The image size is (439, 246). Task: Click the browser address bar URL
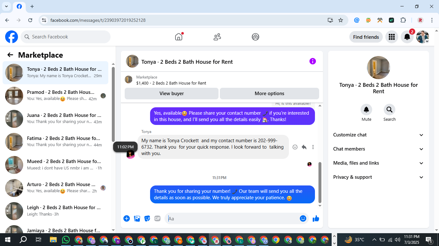pos(98,20)
